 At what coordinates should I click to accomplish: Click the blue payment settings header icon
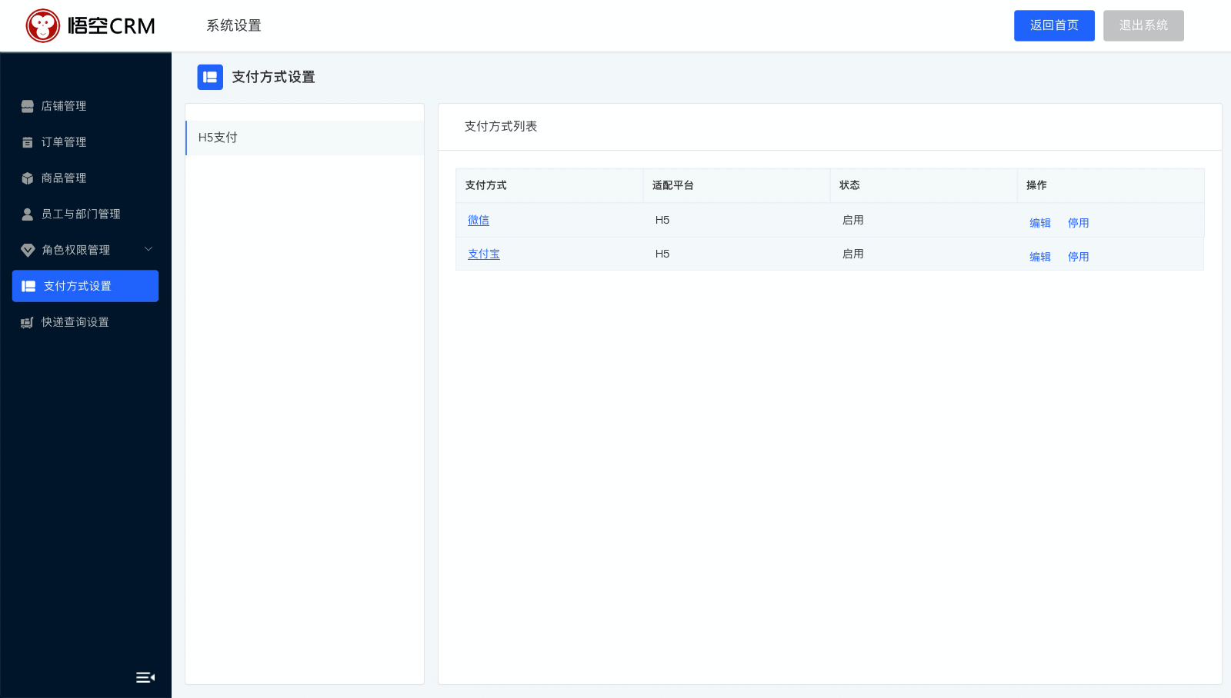(x=210, y=77)
